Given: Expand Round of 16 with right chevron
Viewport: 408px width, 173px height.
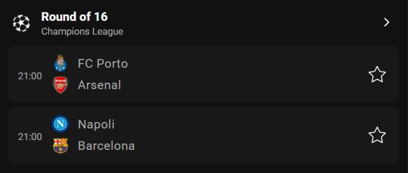Looking at the screenshot, I should pos(387,23).
